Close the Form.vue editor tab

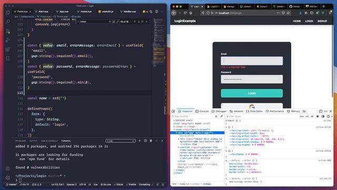click(x=30, y=12)
